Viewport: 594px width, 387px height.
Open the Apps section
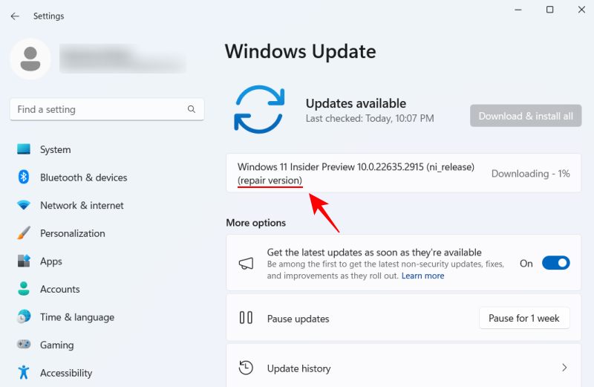(51, 261)
